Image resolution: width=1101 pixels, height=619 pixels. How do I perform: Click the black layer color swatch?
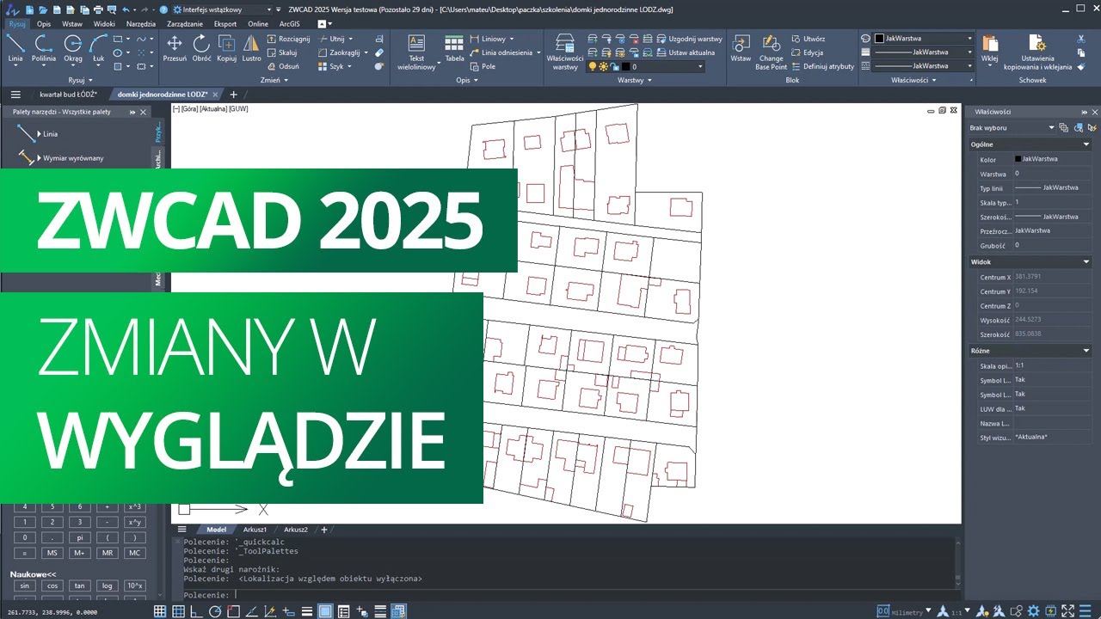pyautogui.click(x=625, y=66)
